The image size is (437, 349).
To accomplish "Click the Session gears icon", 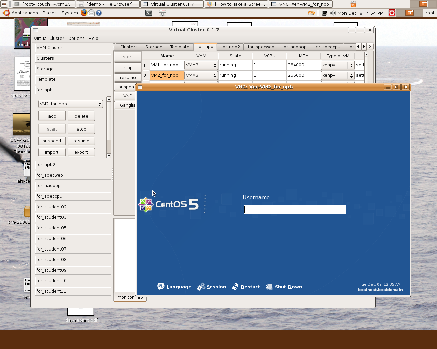I will coord(201,287).
